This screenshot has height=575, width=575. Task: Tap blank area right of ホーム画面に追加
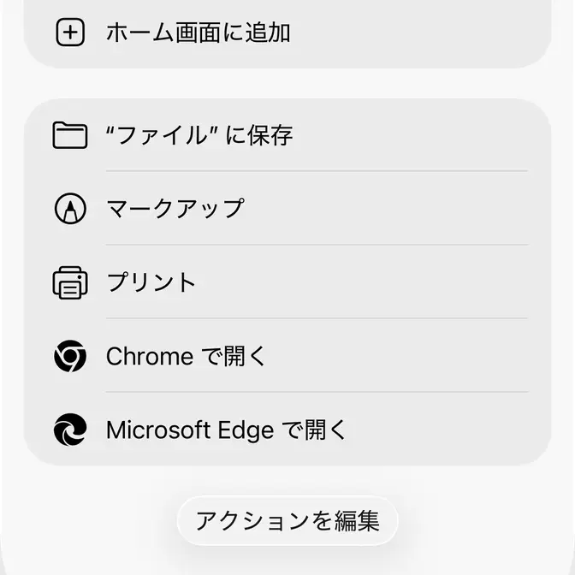[428, 33]
